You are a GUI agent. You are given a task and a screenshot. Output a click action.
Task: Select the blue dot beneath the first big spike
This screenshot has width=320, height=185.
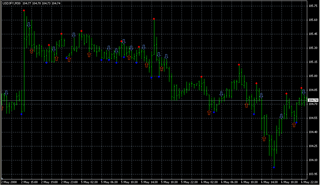click(21, 114)
